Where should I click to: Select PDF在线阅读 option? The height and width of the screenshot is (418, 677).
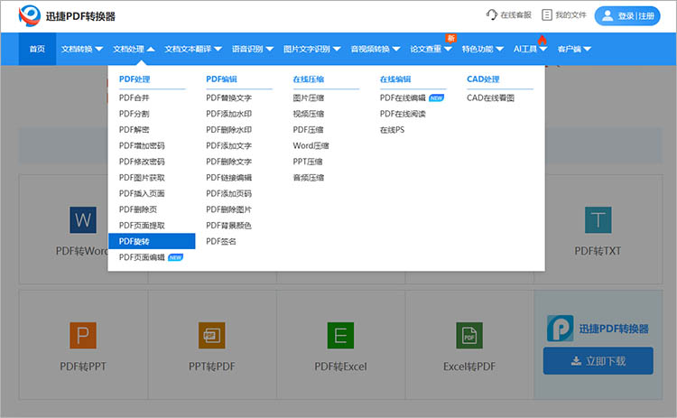(403, 114)
